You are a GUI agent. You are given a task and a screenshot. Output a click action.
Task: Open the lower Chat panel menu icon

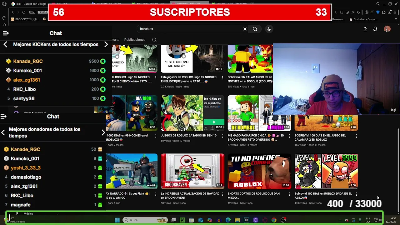(x=4, y=116)
